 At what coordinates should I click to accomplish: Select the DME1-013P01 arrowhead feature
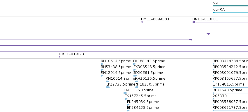(x=194, y=22)
